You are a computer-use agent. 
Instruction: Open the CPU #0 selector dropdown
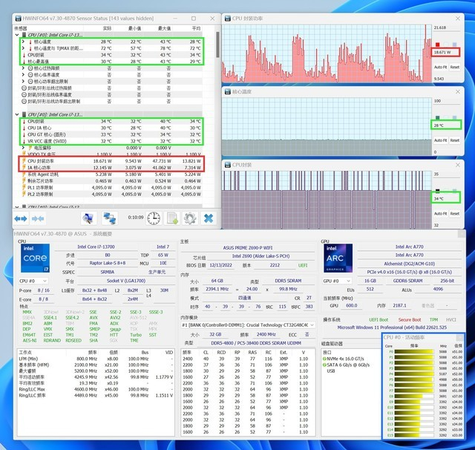pyautogui.click(x=33, y=281)
